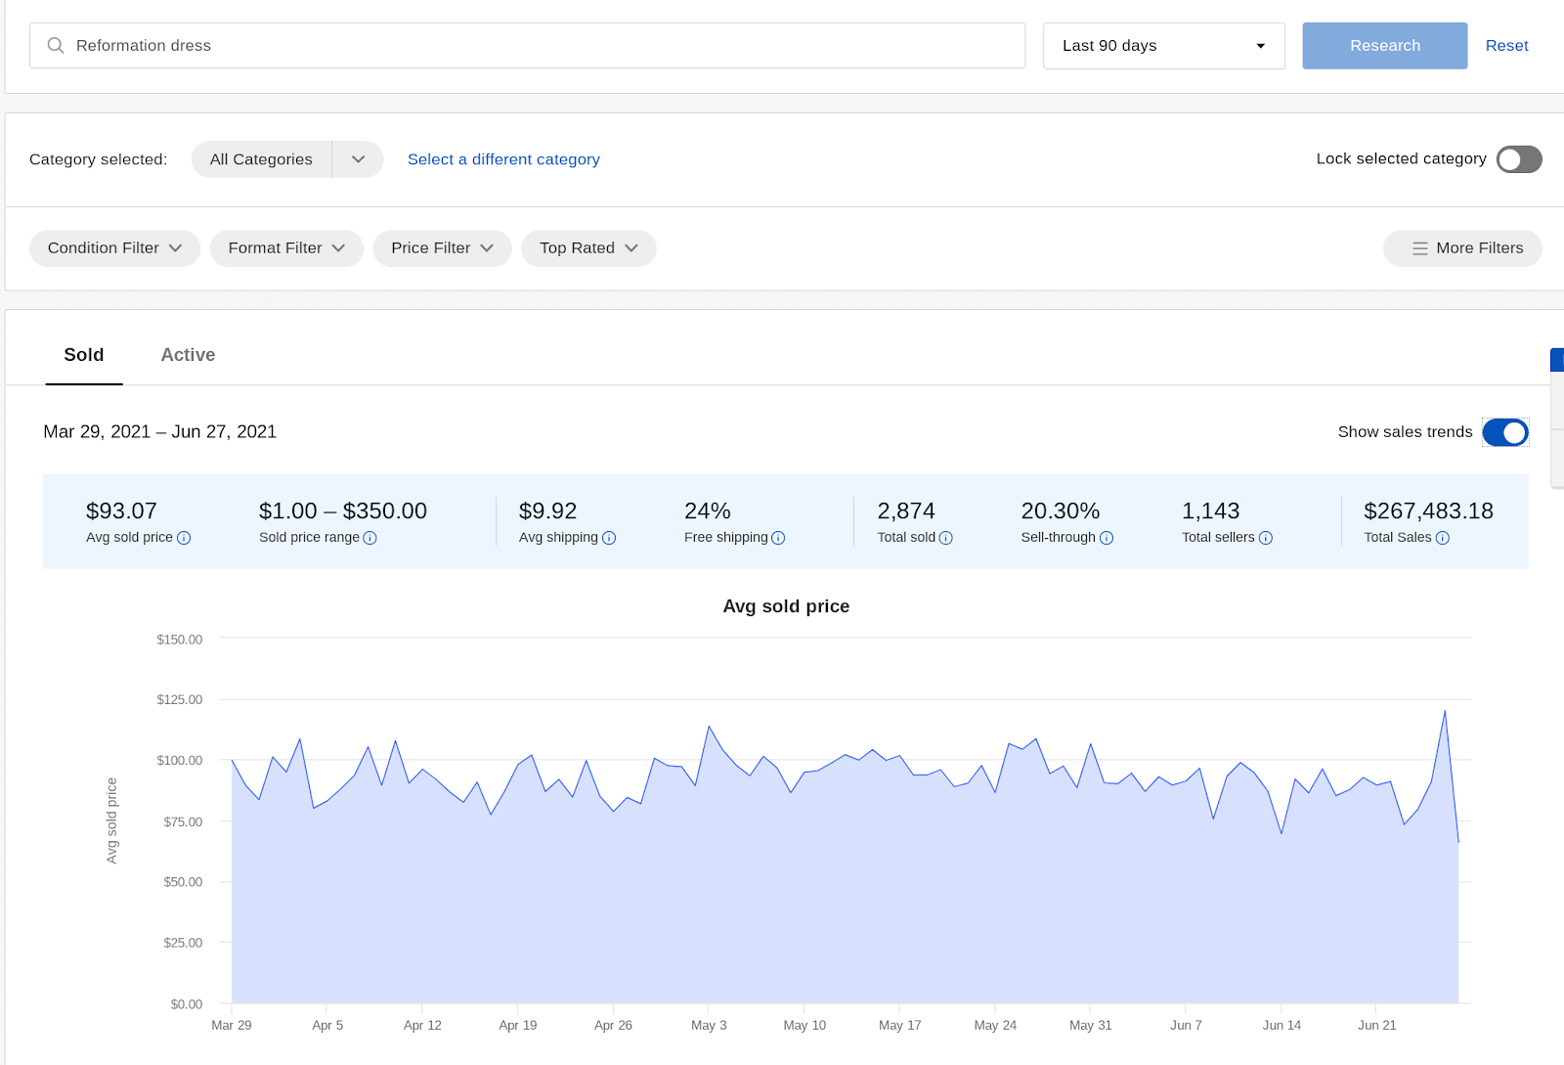The image size is (1564, 1065).
Task: Open the Sold price range info icon
Action: [369, 538]
